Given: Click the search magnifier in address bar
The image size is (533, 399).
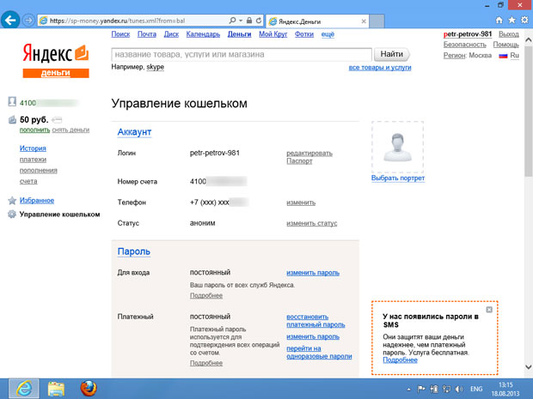Looking at the screenshot, I should click(232, 21).
